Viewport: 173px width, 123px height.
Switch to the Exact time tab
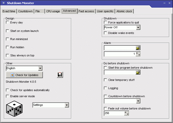tap(9, 11)
